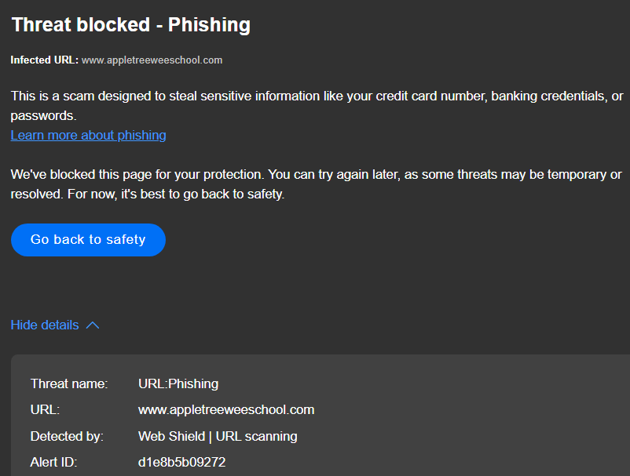
Task: Select the URL value in details panel
Action: [226, 410]
